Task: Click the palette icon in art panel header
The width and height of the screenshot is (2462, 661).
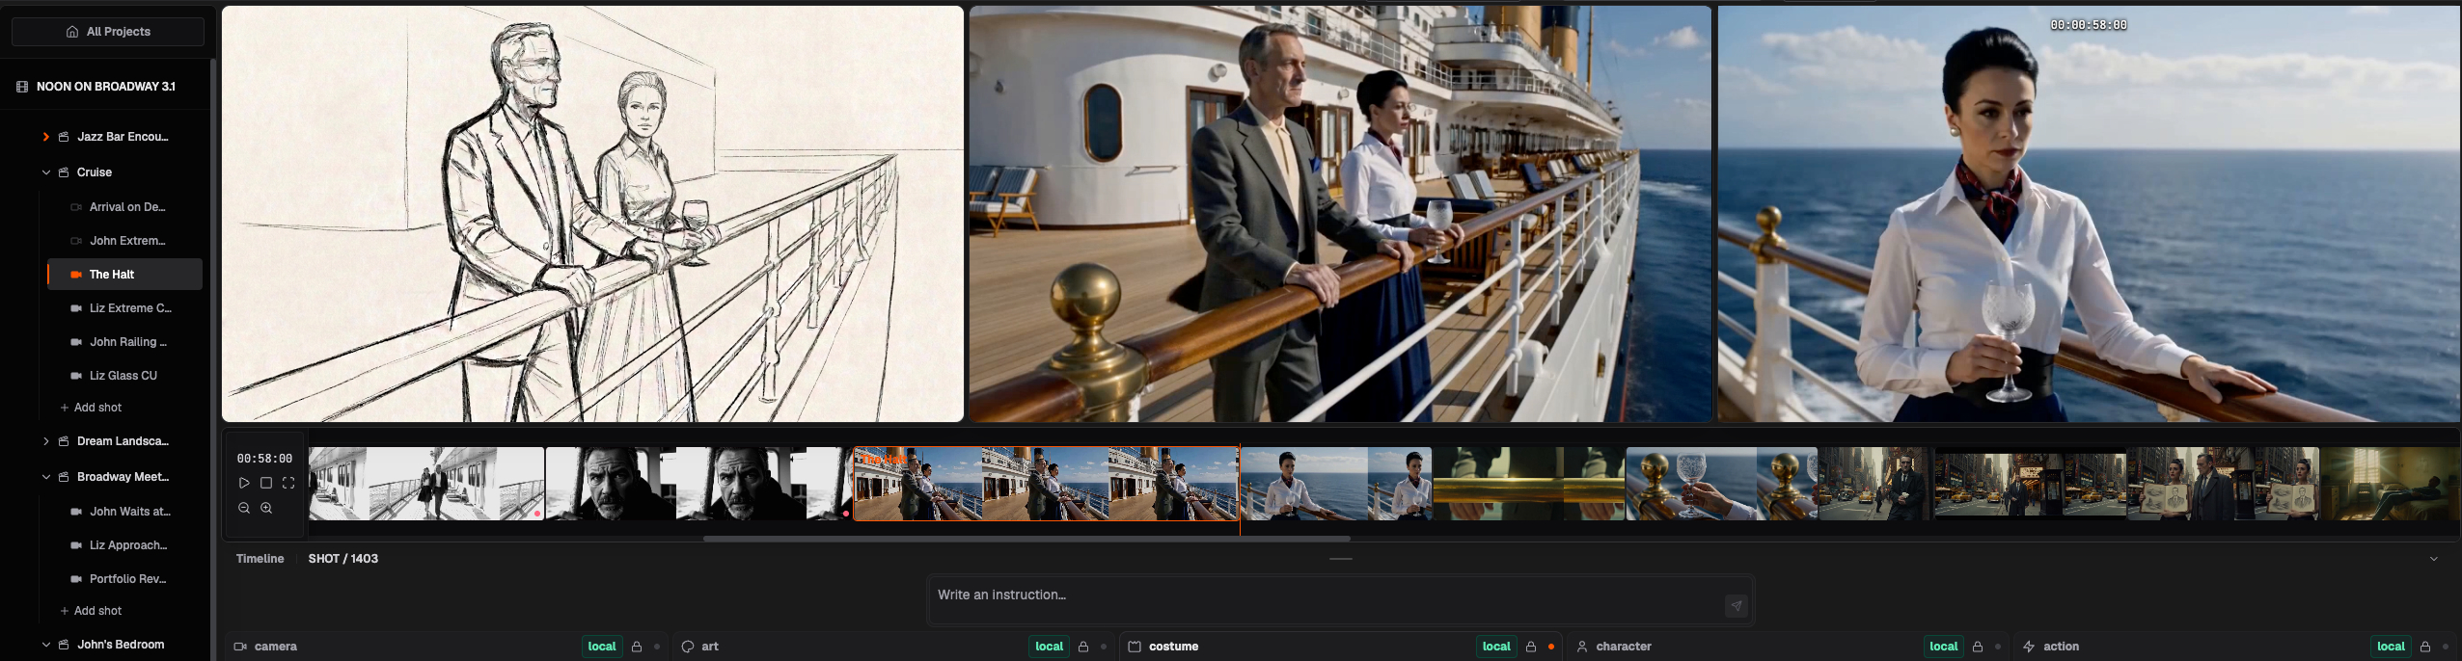Action: pyautogui.click(x=688, y=647)
